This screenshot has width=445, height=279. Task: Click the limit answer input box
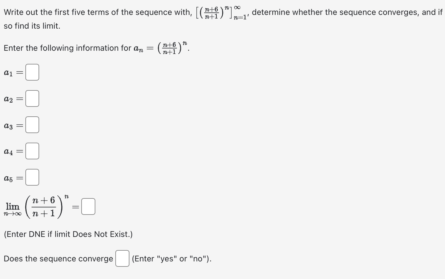(x=88, y=206)
